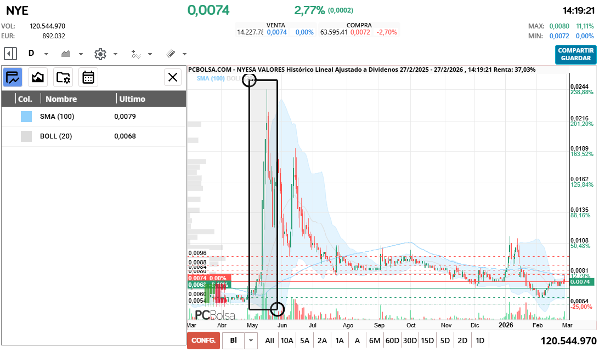Select the 1A time range

pyautogui.click(x=340, y=341)
